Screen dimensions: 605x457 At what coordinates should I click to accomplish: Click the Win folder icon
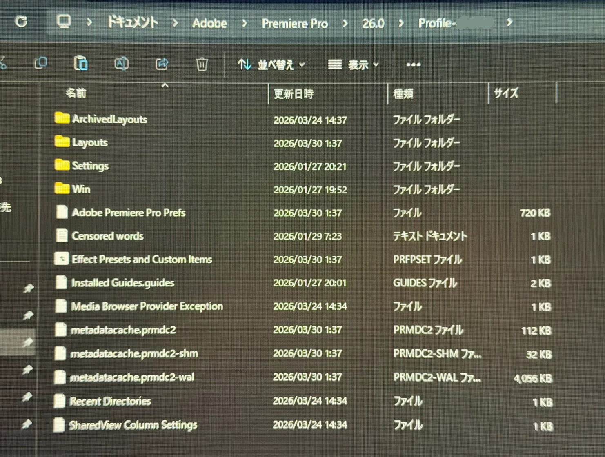[x=62, y=188]
